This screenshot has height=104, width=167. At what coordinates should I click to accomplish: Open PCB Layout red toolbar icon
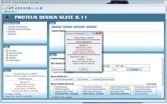point(21,8)
